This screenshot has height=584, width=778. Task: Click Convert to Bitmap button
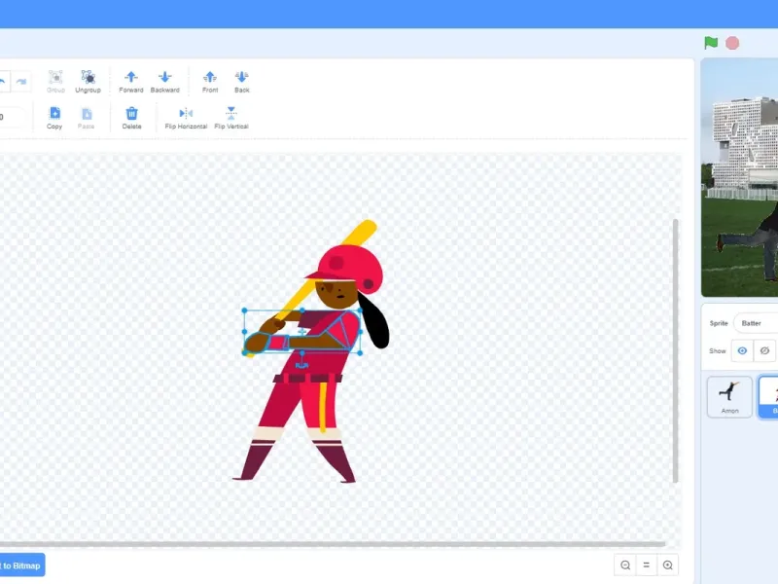(x=21, y=566)
